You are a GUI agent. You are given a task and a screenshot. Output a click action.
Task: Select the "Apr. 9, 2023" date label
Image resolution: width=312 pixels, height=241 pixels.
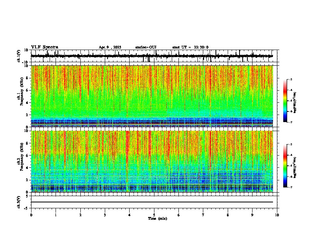tap(110, 47)
